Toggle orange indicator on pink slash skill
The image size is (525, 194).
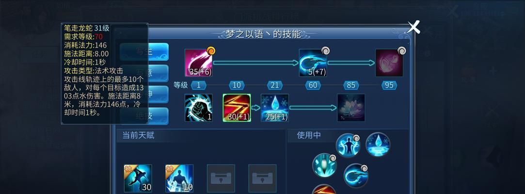(x=211, y=51)
